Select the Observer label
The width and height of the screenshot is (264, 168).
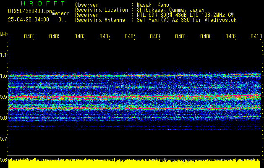[x=87, y=5]
